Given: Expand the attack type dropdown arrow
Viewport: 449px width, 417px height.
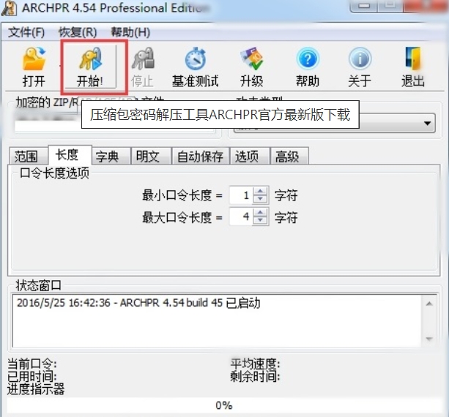Looking at the screenshot, I should coord(428,123).
